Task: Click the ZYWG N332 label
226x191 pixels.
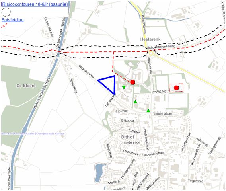Action: coord(161,92)
